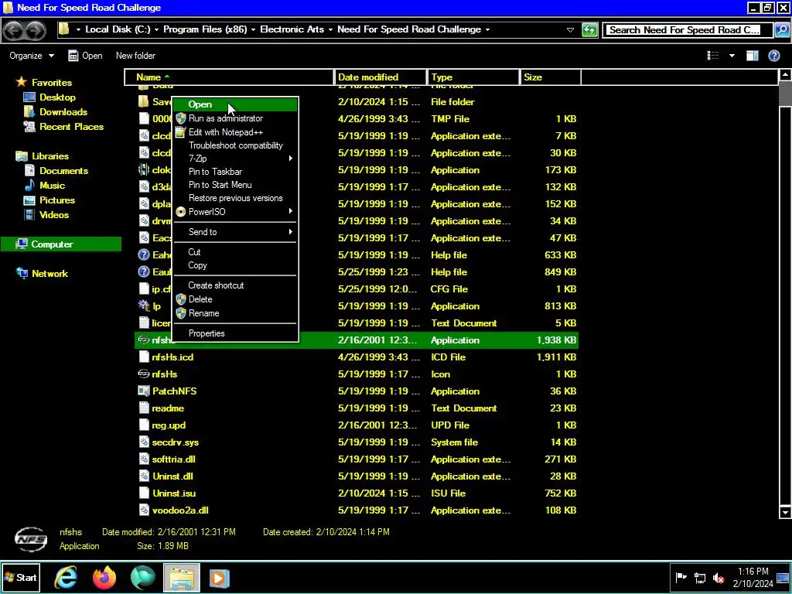Select Delete in the context menu
The height and width of the screenshot is (594, 792).
click(235, 299)
